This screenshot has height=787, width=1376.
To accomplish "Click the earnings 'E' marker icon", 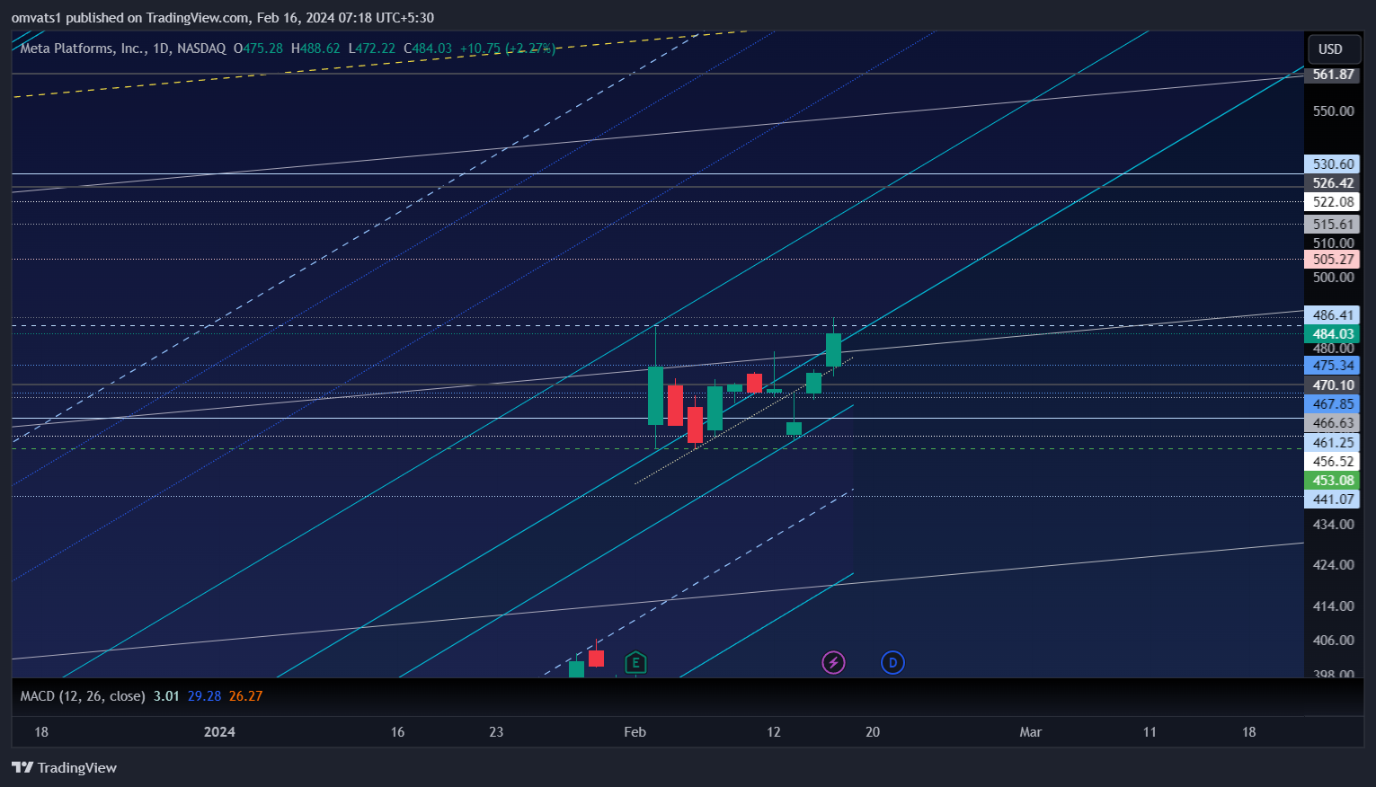I will [635, 663].
